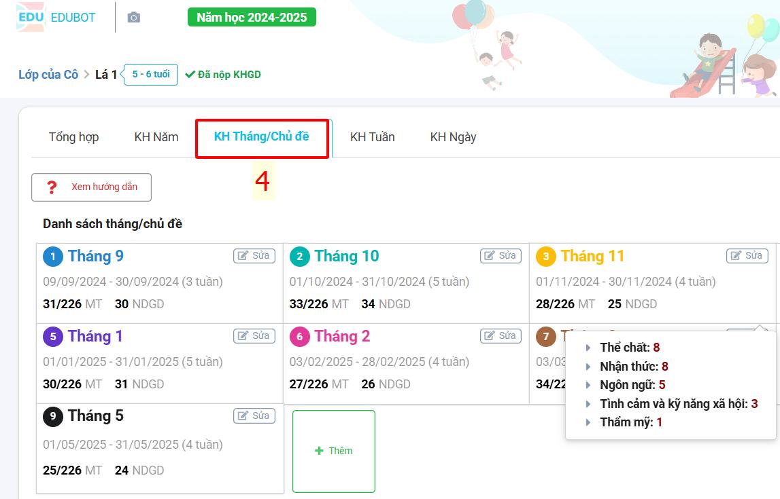Expand Tình cảm và kỹ năng xã hội
Image resolution: width=780 pixels, height=499 pixels.
pos(588,404)
